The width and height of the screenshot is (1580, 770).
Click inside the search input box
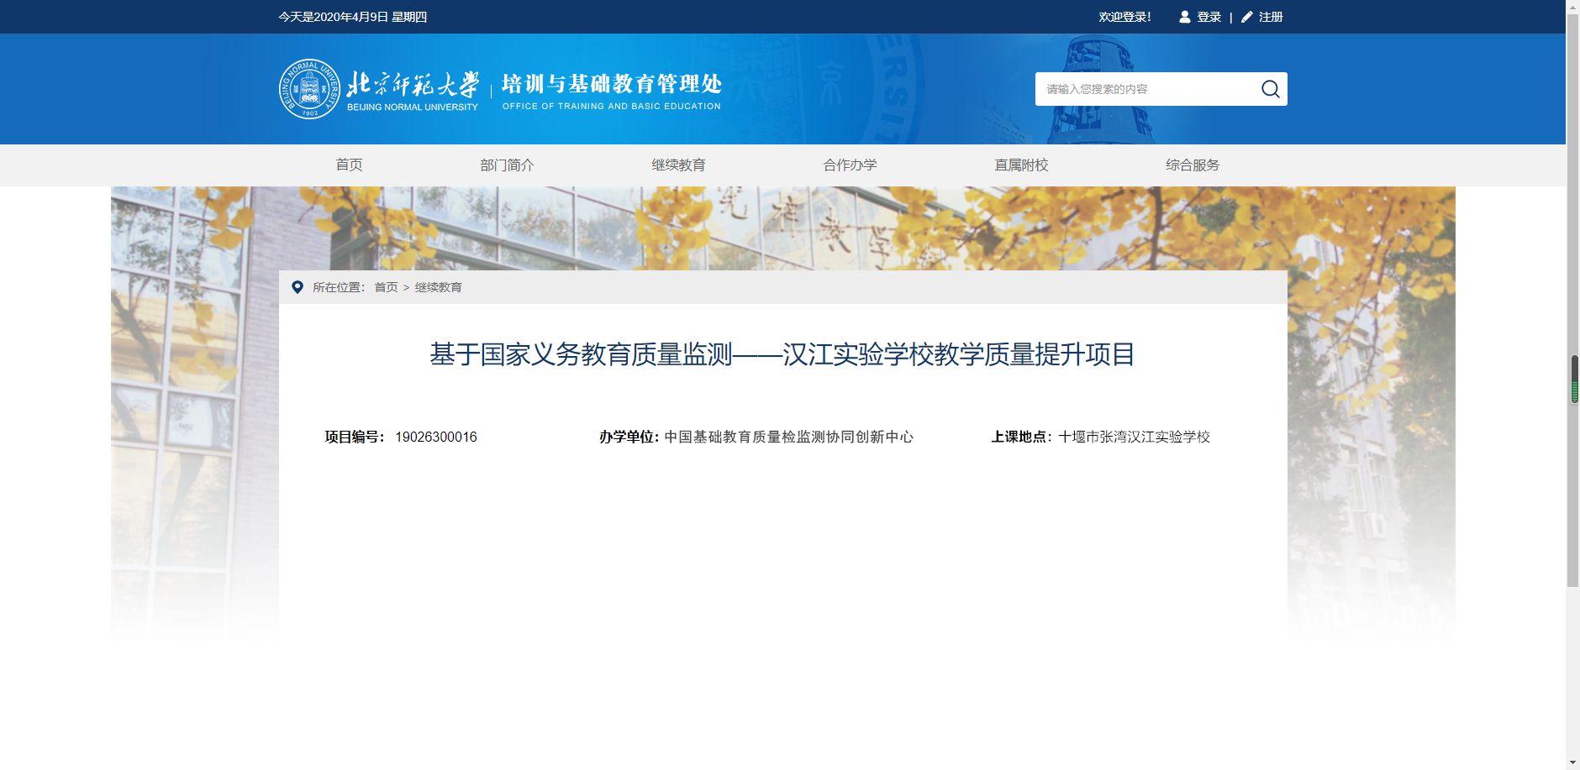tap(1143, 88)
